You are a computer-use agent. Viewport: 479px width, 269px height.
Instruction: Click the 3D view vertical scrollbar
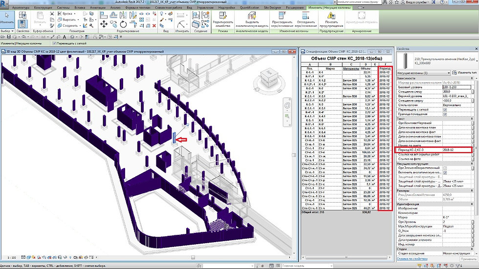[x=294, y=155]
